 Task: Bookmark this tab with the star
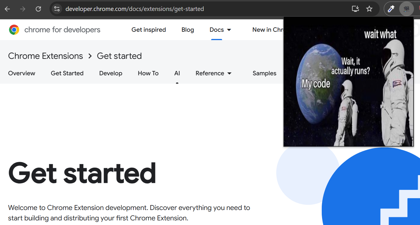(x=369, y=9)
